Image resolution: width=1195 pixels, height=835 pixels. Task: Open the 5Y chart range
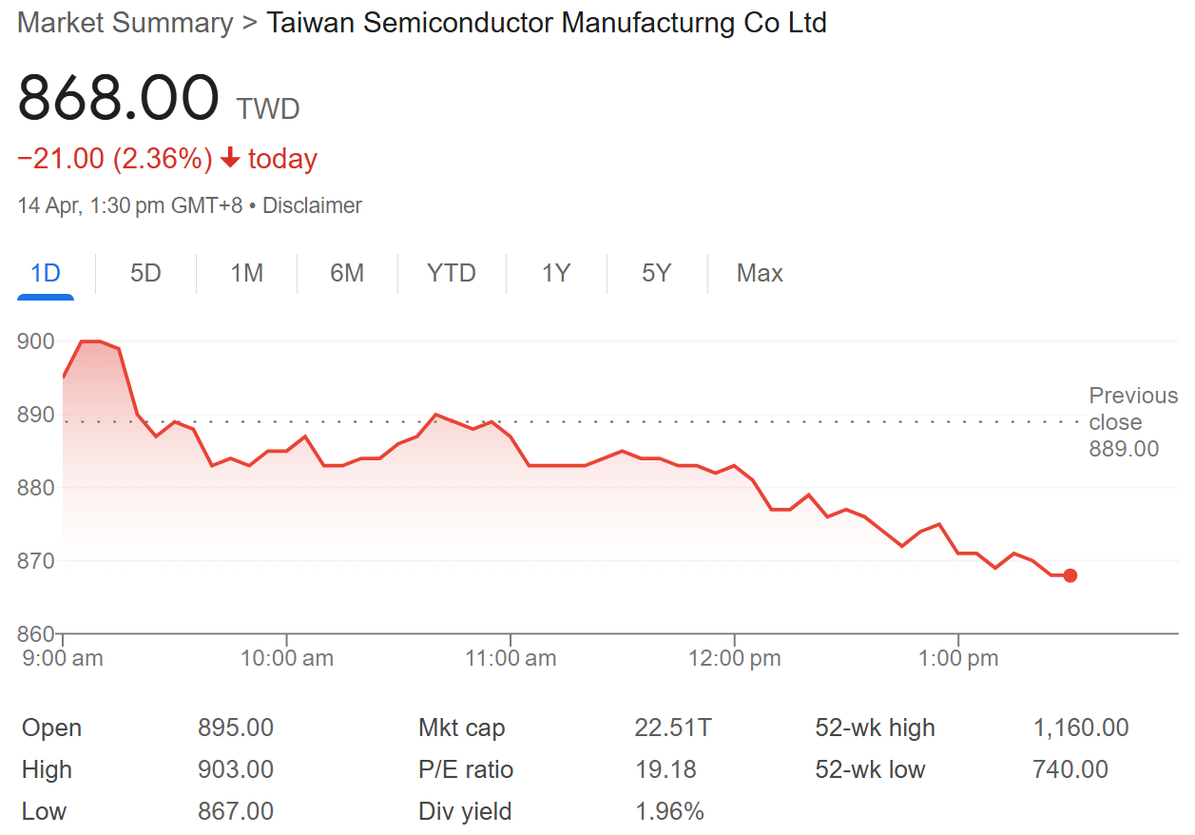(657, 274)
